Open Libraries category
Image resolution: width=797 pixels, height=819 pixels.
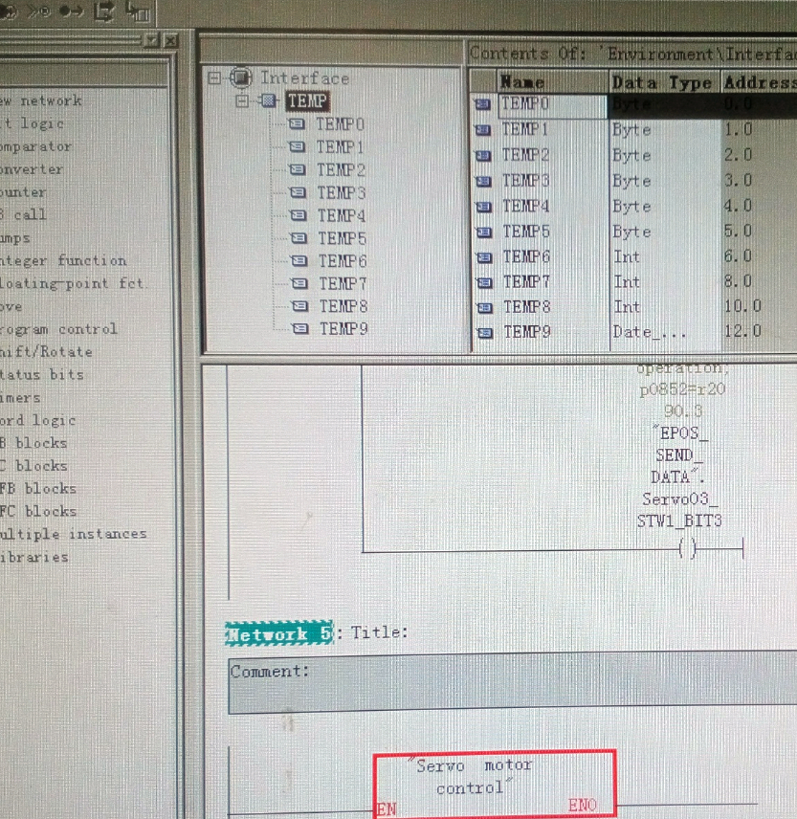tap(34, 557)
